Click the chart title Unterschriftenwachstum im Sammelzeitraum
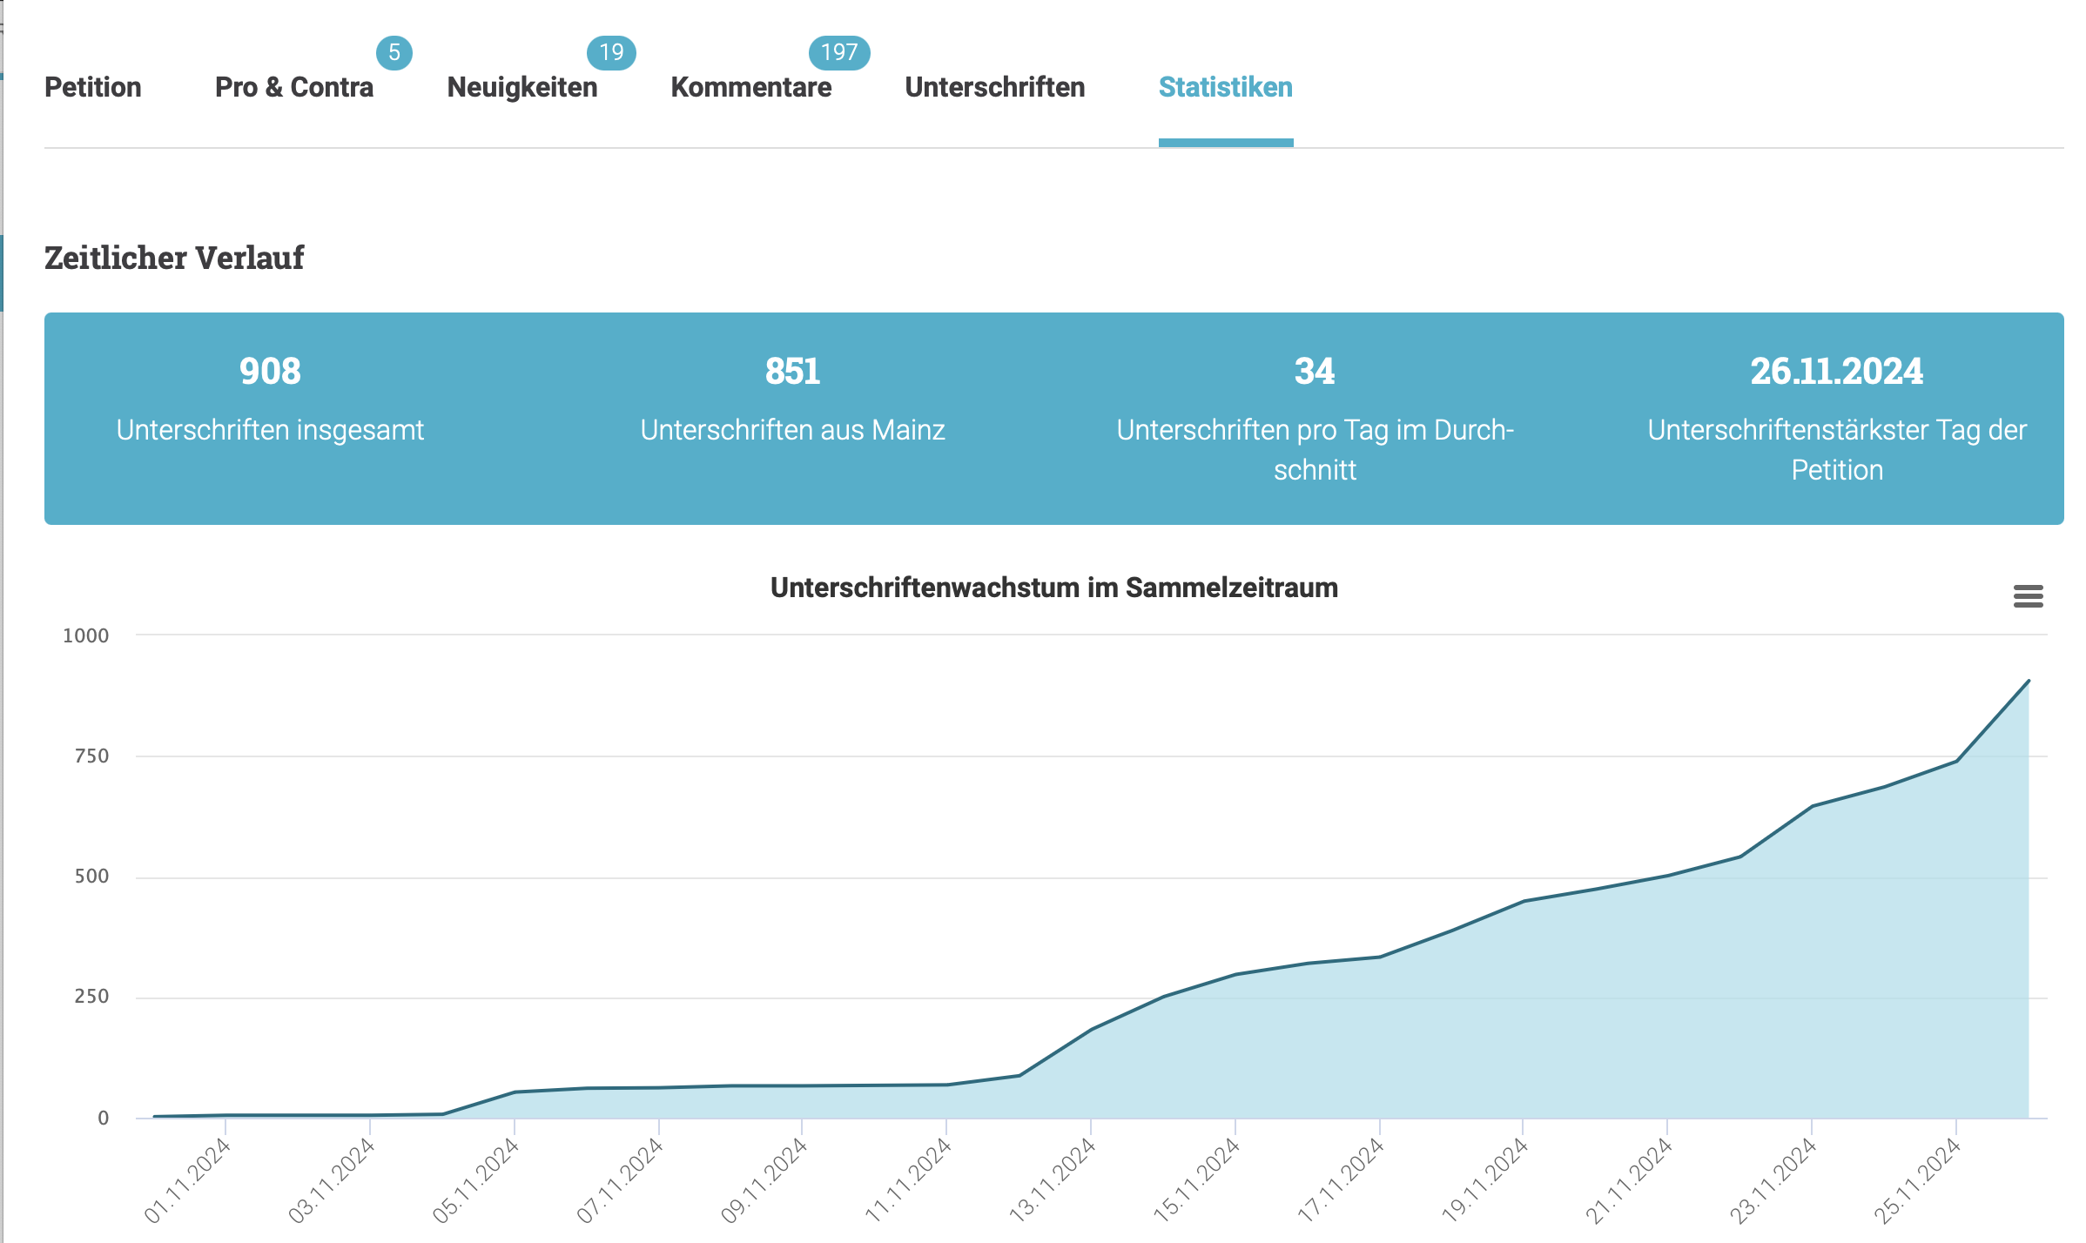Image resolution: width=2086 pixels, height=1243 pixels. click(x=1054, y=588)
